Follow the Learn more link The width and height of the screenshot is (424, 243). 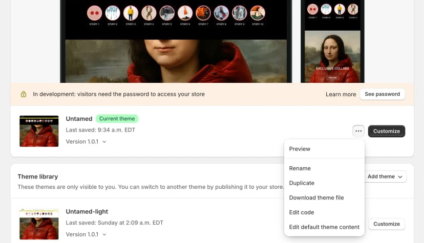(341, 94)
